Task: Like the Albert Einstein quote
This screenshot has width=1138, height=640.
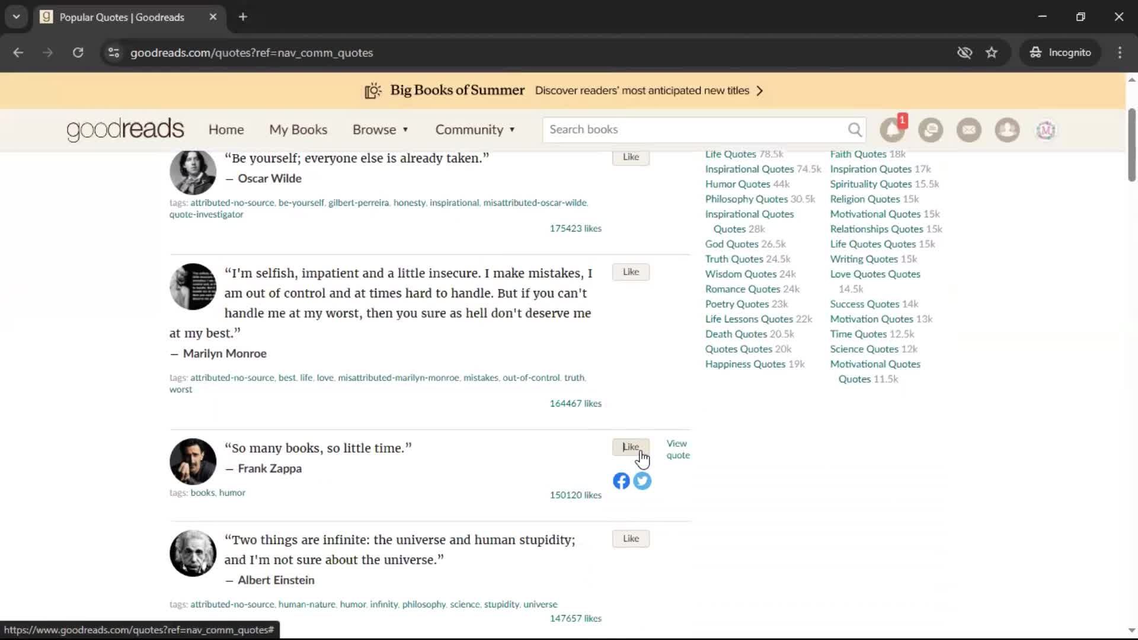Action: click(631, 539)
